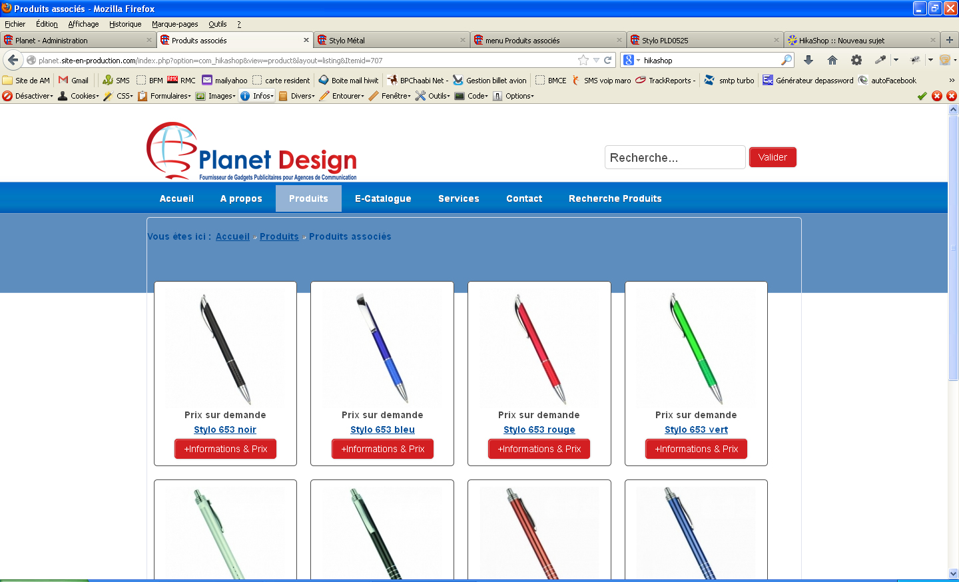The width and height of the screenshot is (959, 582).
Task: Open the smtp turbo bookmark
Action: click(729, 80)
